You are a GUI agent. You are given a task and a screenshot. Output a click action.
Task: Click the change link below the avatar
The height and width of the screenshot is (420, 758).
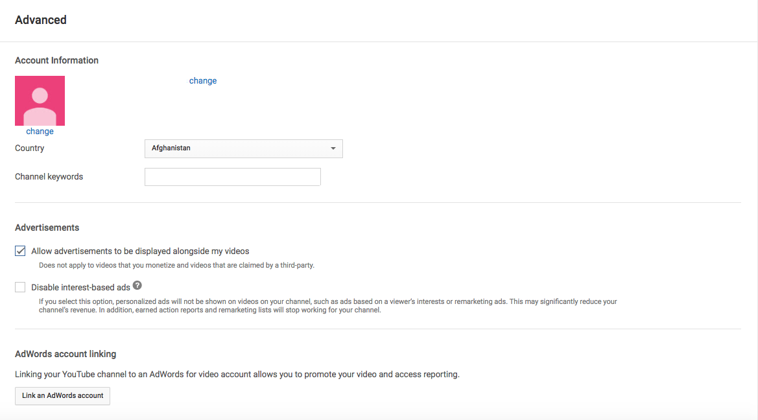(x=40, y=131)
